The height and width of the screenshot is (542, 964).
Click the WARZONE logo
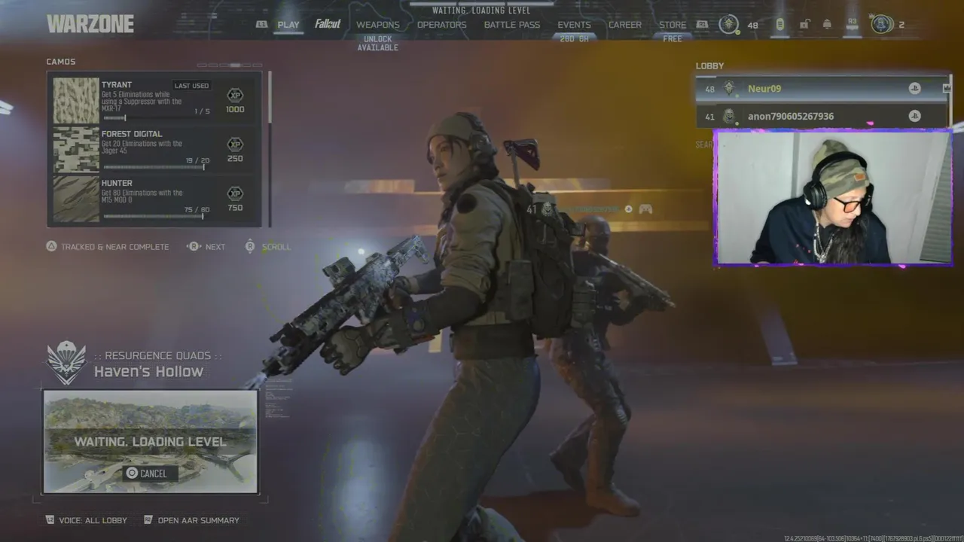(x=90, y=24)
